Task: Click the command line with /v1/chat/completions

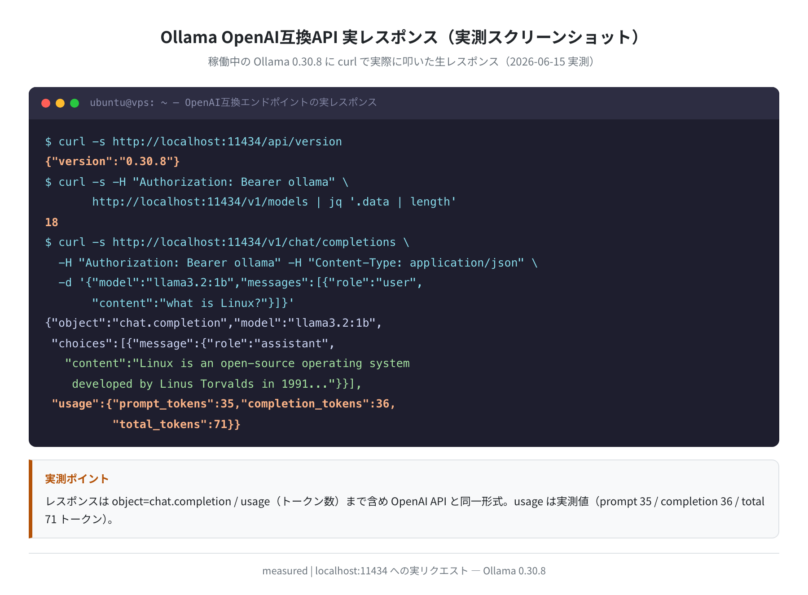Action: coord(227,242)
